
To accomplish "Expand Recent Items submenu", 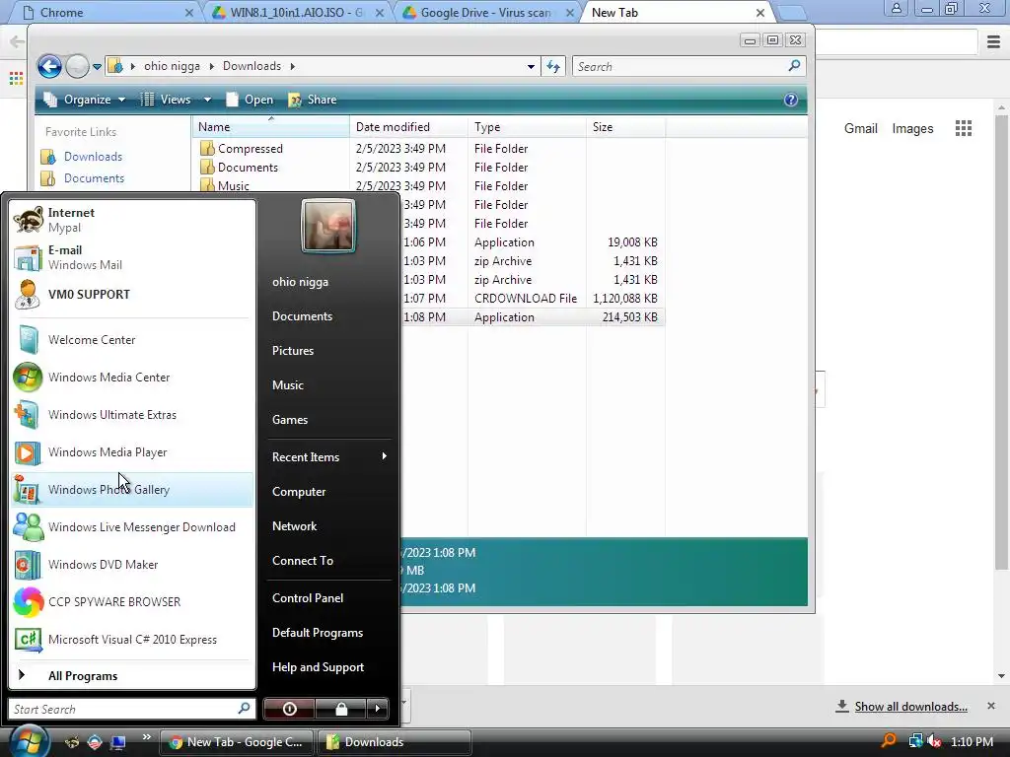I will tap(329, 457).
